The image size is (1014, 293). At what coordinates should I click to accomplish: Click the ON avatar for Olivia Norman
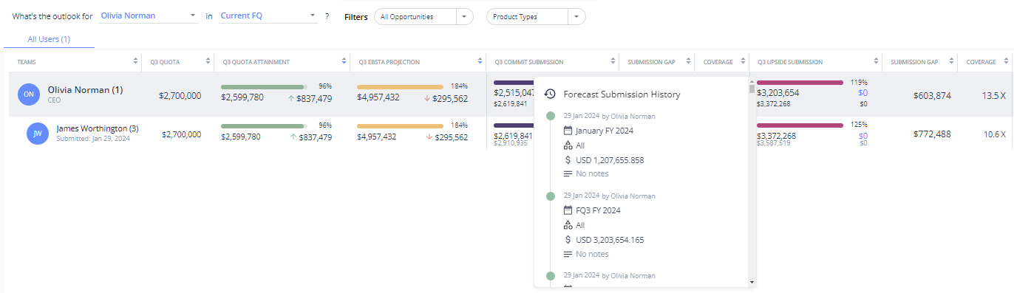[x=29, y=94]
